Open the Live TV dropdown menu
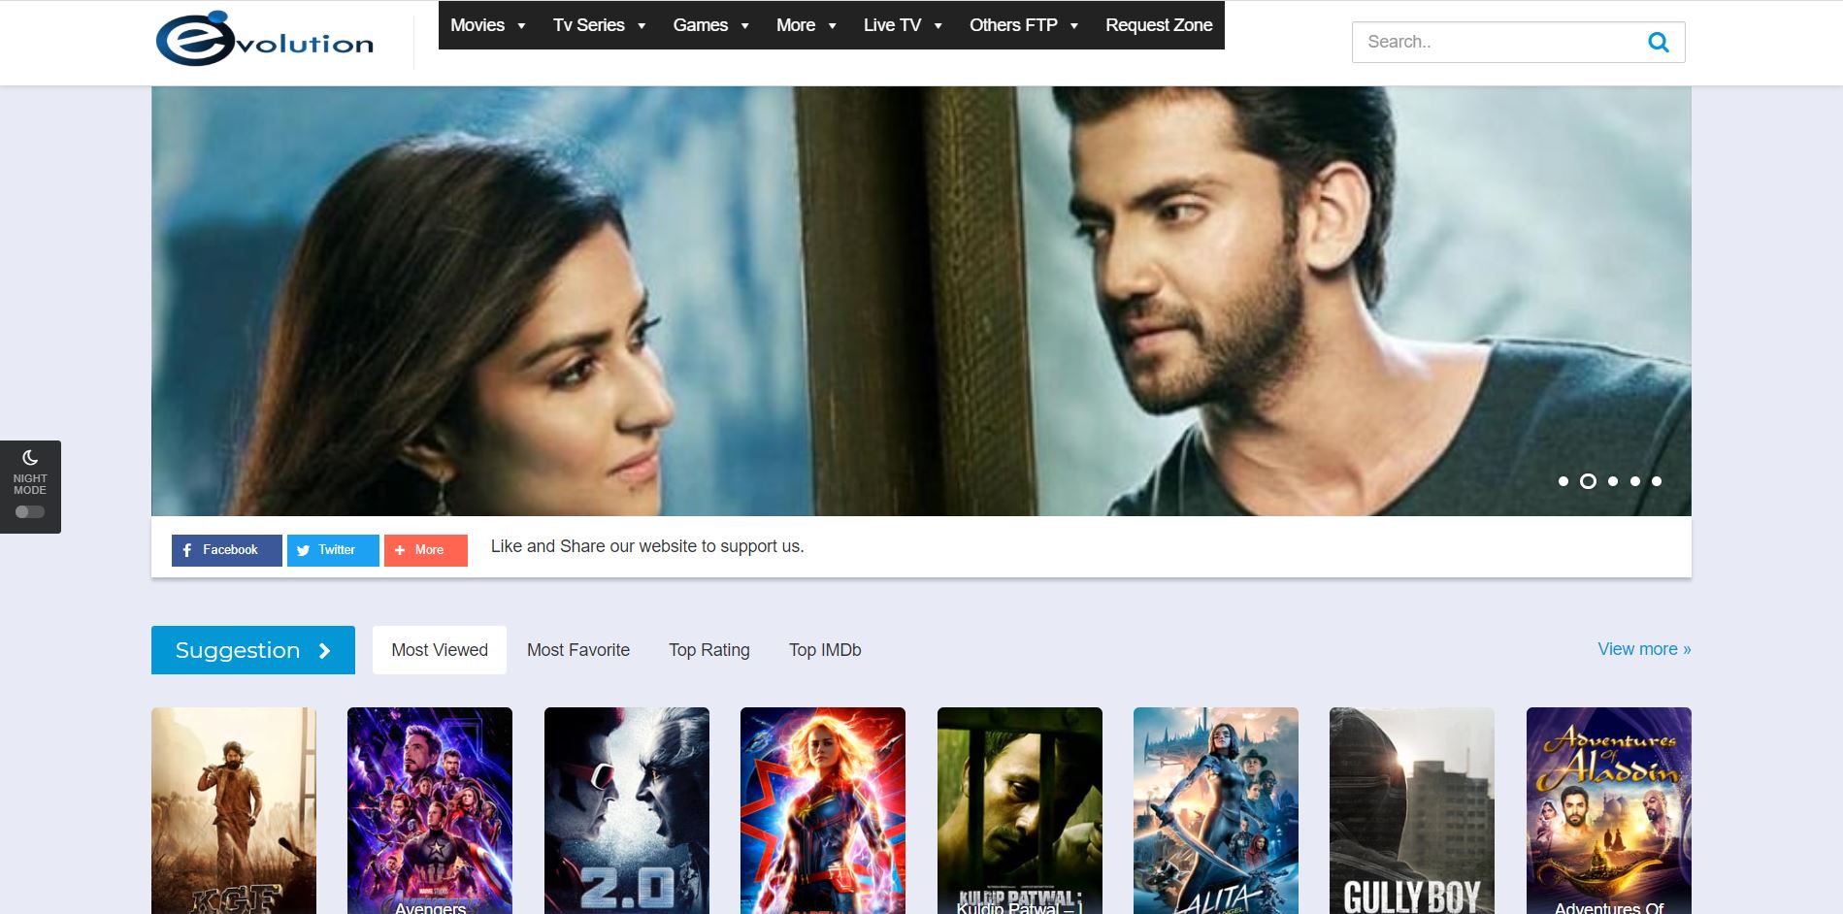This screenshot has width=1843, height=914. click(x=903, y=25)
